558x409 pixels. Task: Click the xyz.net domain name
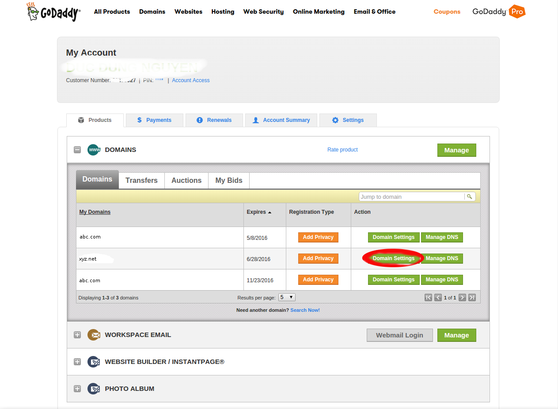[x=88, y=259]
